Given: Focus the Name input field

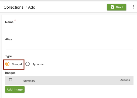Looking at the screenshot, I should pos(69,28).
